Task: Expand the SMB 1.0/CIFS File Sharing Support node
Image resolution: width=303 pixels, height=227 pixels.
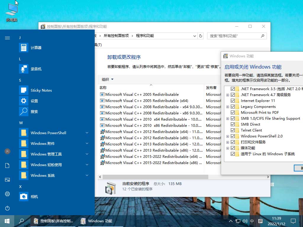Action: point(228,119)
